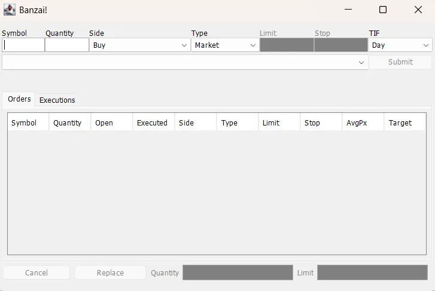
Task: Click the AvgPx column header
Action: click(363, 122)
